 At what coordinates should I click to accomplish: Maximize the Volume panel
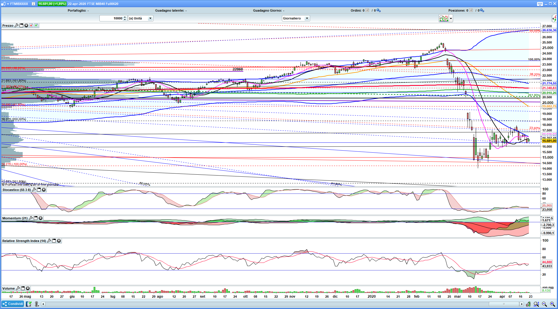coord(23,288)
